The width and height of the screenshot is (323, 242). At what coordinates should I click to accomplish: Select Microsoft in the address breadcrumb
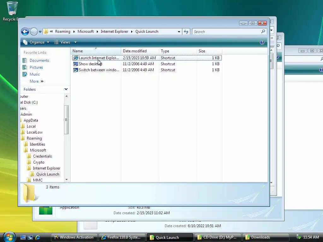point(85,32)
